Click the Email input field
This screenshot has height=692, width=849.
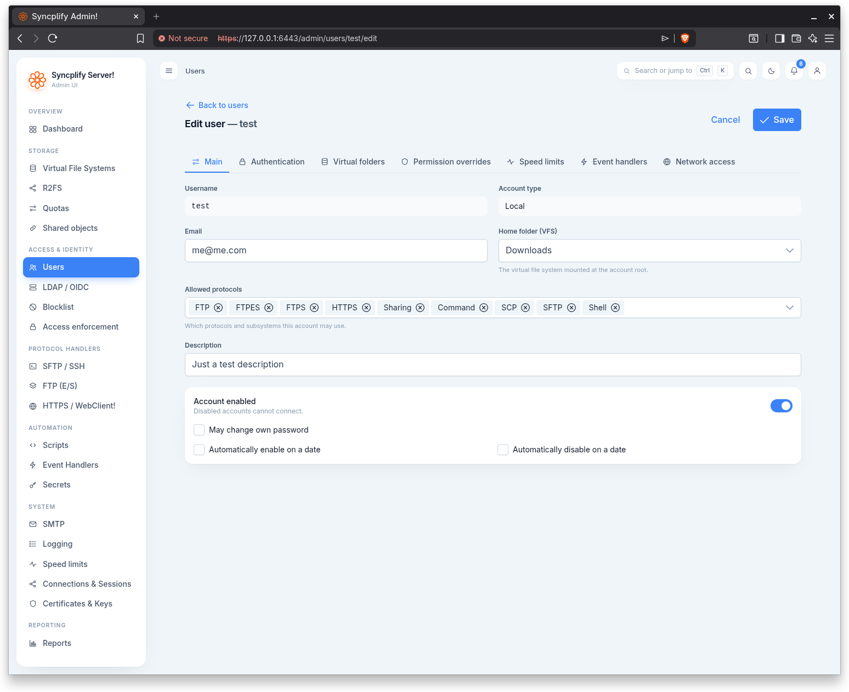click(336, 251)
